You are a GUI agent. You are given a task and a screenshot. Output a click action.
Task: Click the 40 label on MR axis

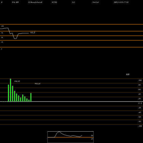click(x=140, y=94)
